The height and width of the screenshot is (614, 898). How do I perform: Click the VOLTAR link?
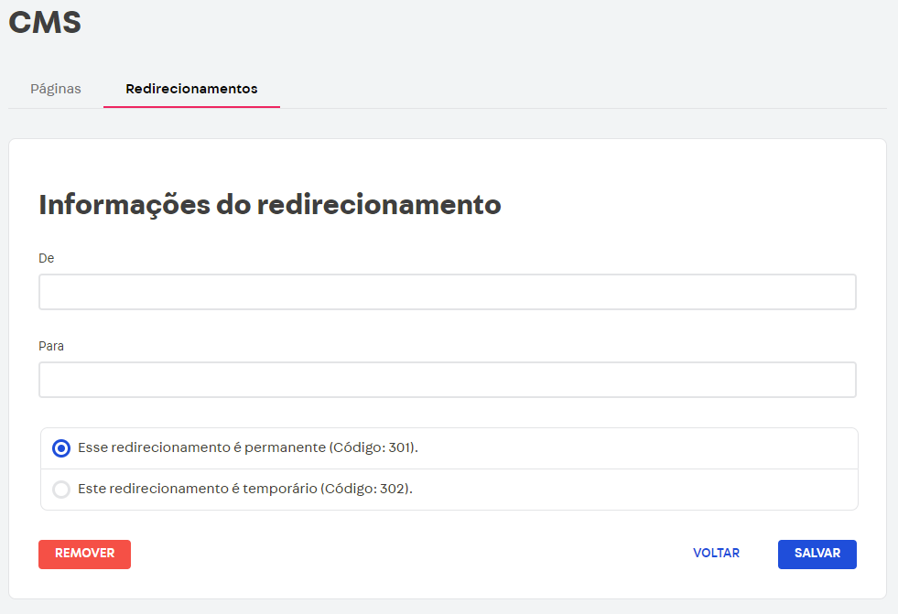pyautogui.click(x=716, y=553)
